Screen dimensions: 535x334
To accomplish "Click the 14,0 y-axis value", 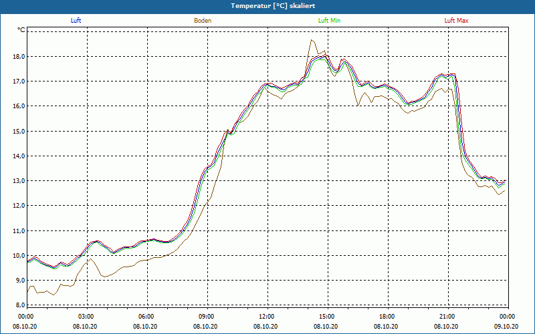I will (19, 156).
